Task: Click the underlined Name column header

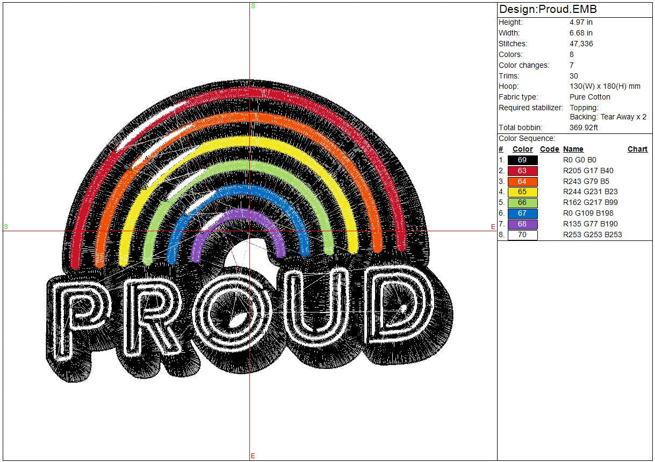Action: coord(573,150)
